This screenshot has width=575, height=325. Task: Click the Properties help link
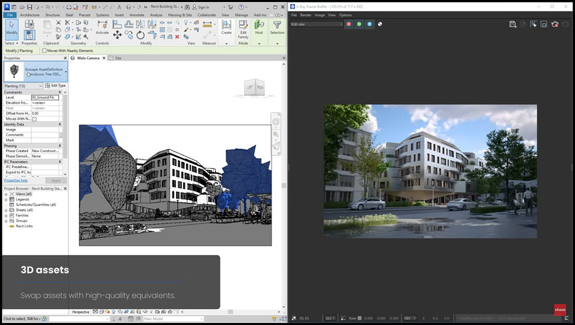click(x=16, y=180)
